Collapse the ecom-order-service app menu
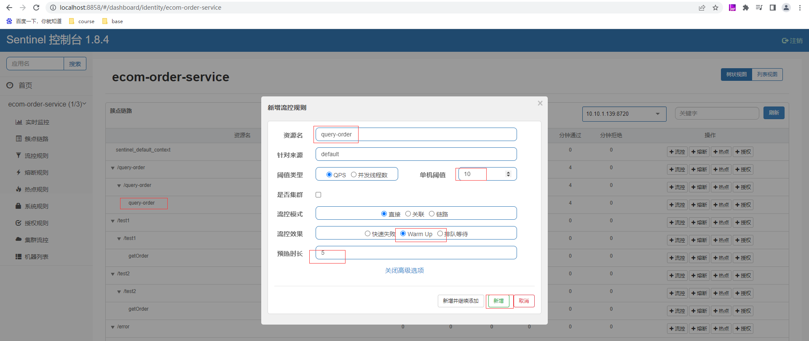The width and height of the screenshot is (809, 341). (47, 104)
